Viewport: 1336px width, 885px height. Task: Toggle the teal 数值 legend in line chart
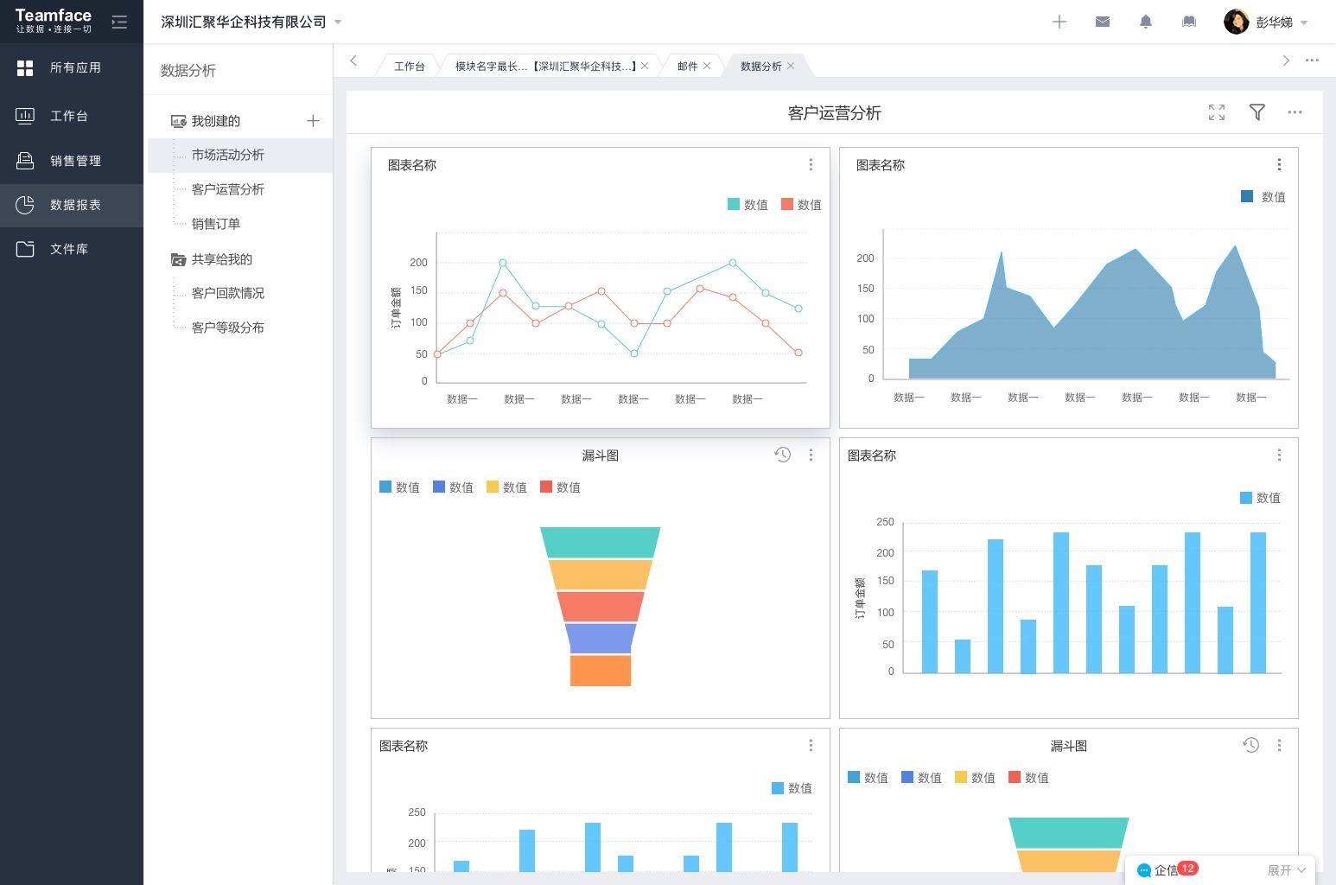pyautogui.click(x=748, y=205)
